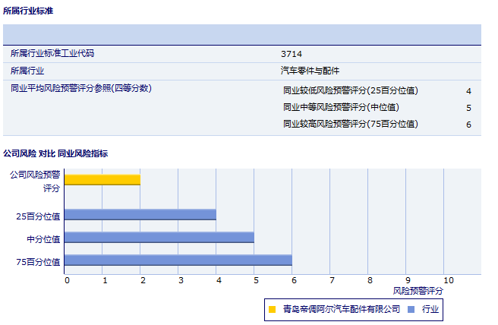This screenshot has width=498, height=325.
Task: Select the blue 中分位值 bar
Action: [x=159, y=238]
